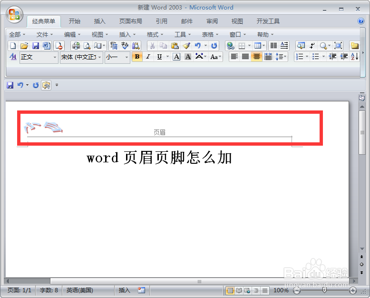Screen dimensions: 370x298
Task: Select the Format Painter brush icon
Action: [x=186, y=46]
